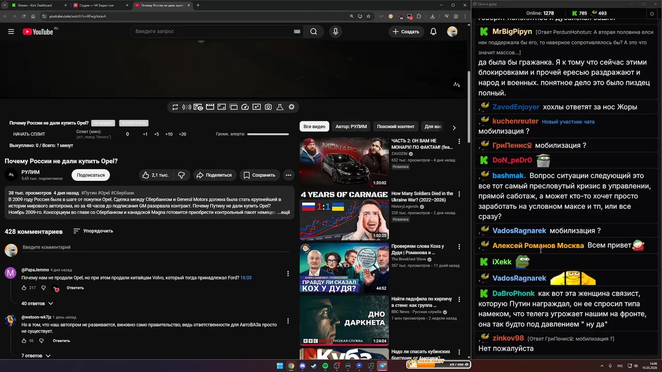Open Windows Start menu
The image size is (662, 372).
click(280, 366)
